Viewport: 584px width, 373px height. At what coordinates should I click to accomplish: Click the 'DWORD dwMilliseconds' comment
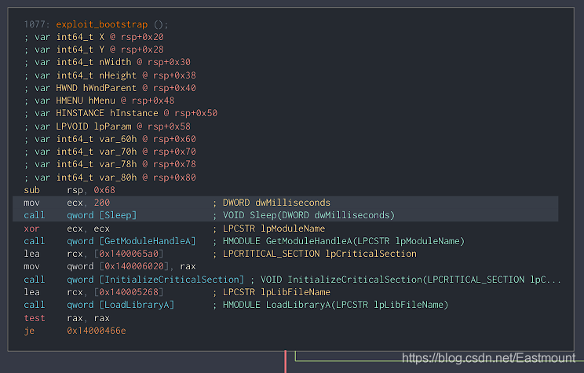(x=276, y=203)
